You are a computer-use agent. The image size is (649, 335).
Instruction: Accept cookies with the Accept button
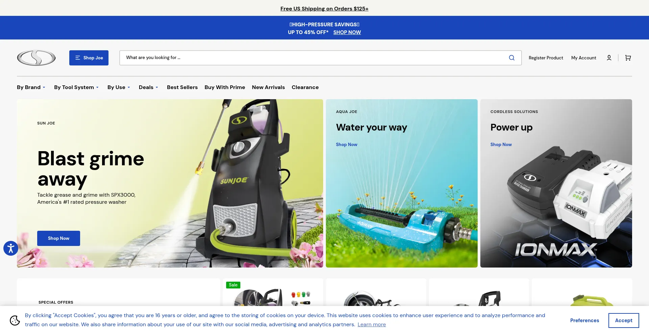pyautogui.click(x=623, y=320)
